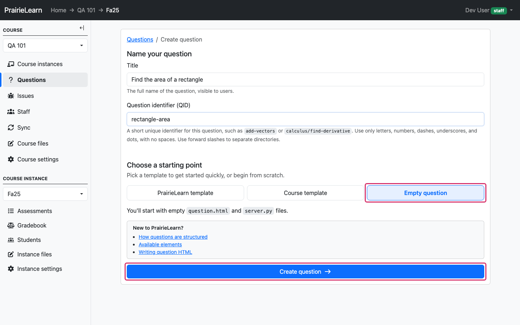Open QA 101 in top breadcrumb
The image size is (520, 325).
(86, 10)
